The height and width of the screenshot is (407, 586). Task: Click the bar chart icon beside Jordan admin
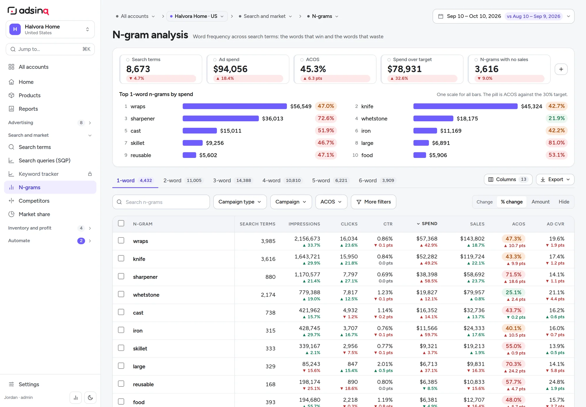(x=76, y=398)
